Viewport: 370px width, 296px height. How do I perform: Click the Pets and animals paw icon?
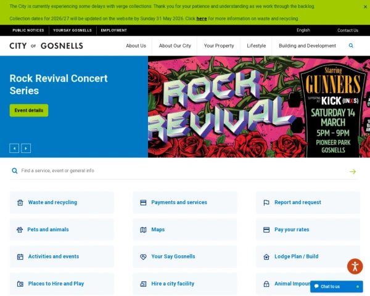(20, 229)
